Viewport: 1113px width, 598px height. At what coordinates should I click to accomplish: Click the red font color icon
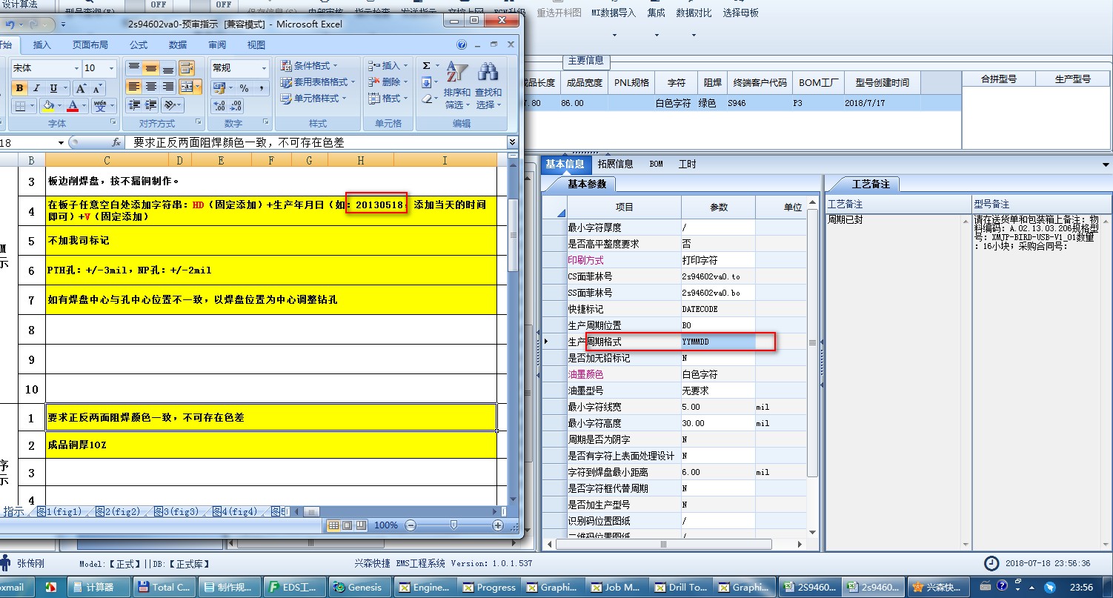click(x=73, y=106)
